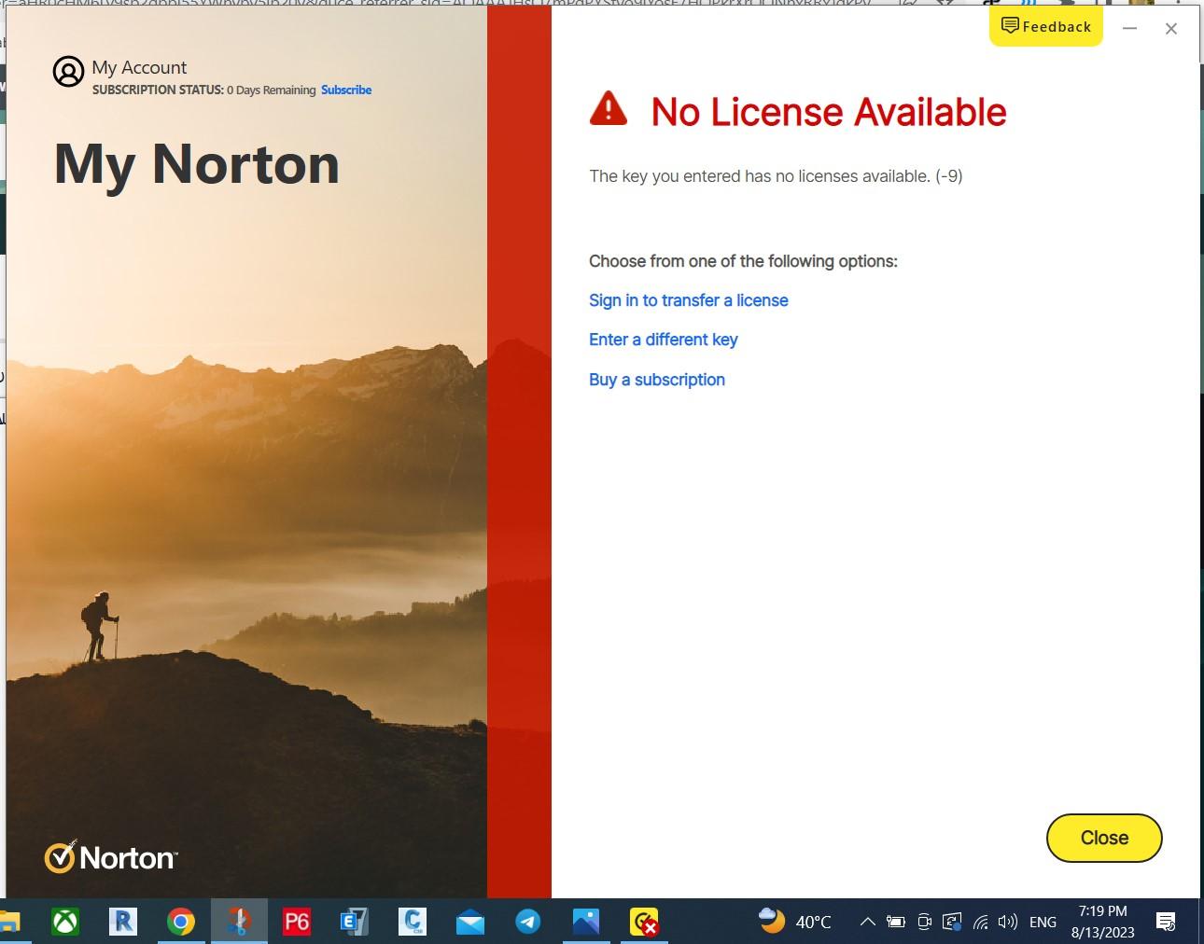The height and width of the screenshot is (944, 1204).
Task: Open the clock showing 7:19 PM
Action: (x=1102, y=922)
